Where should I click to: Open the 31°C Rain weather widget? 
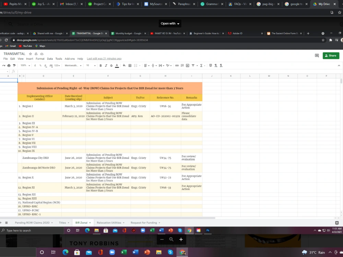[x=314, y=253]
